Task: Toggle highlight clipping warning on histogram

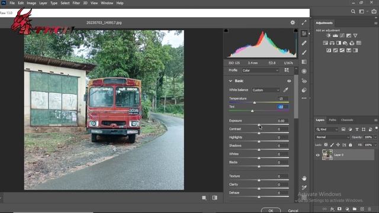Action: click(296, 30)
